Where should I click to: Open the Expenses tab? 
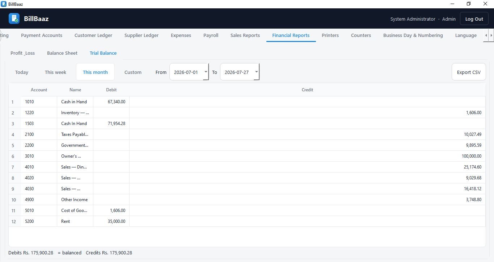(181, 35)
